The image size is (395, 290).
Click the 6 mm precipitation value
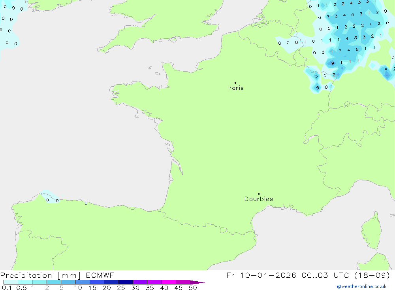pyautogui.click(x=318, y=88)
